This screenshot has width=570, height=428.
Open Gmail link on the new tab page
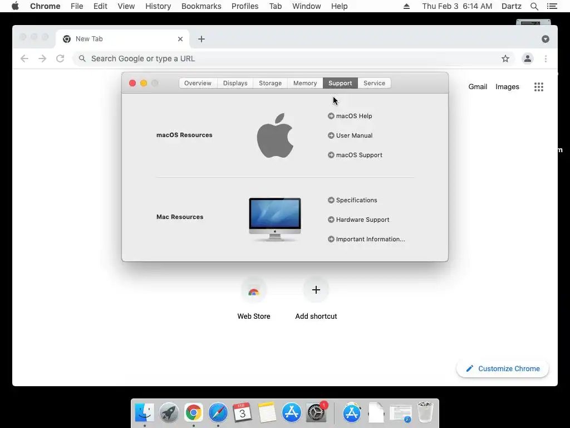click(478, 86)
